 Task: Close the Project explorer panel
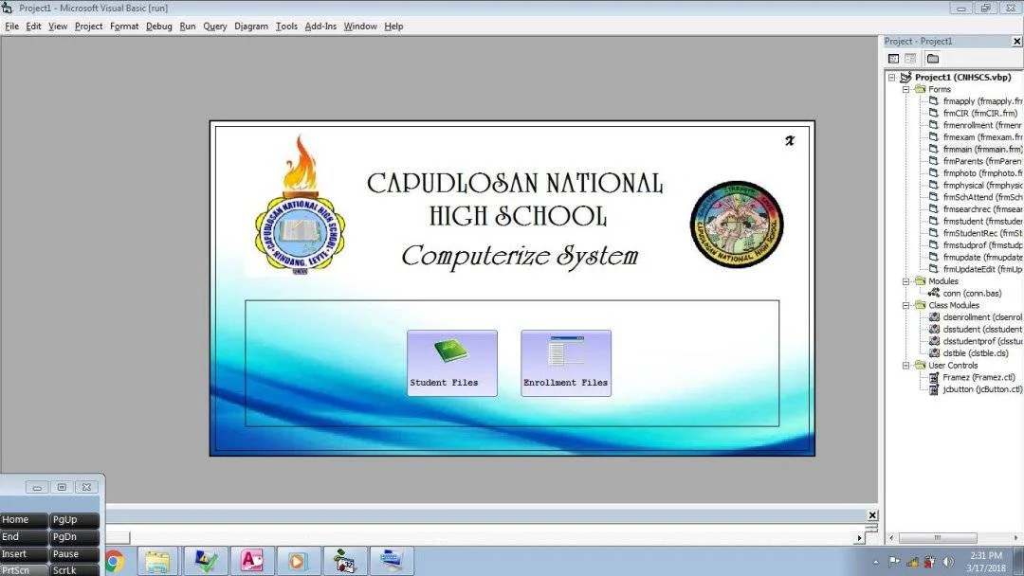pyautogui.click(x=1016, y=41)
